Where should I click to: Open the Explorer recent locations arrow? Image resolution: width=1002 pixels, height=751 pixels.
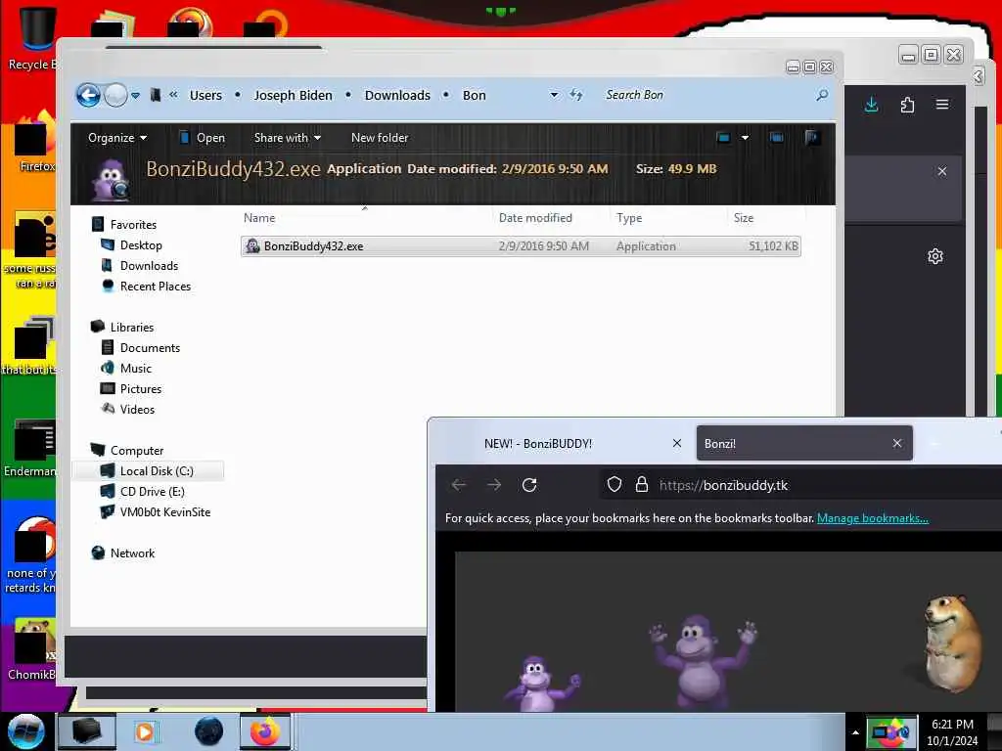135,96
